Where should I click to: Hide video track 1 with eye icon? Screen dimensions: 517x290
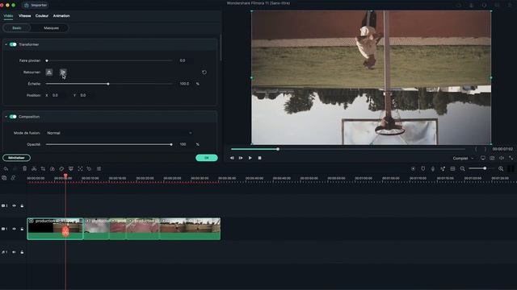pyautogui.click(x=15, y=229)
